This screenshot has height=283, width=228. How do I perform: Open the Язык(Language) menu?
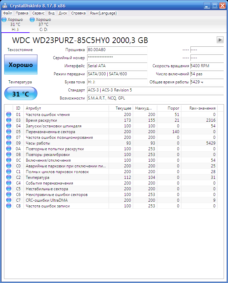[103, 13]
